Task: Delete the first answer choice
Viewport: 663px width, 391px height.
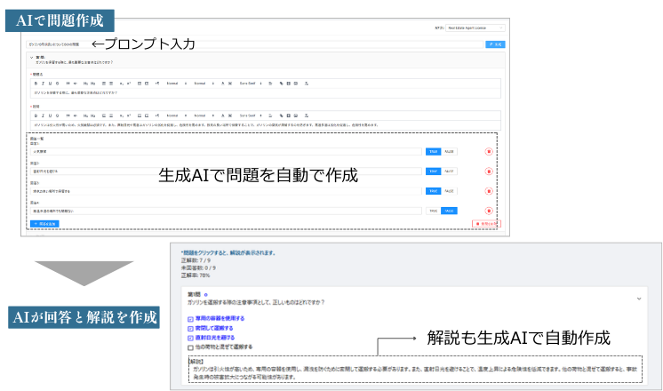Action: [x=488, y=152]
